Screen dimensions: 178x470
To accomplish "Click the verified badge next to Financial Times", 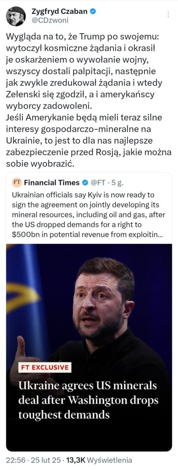I will click(85, 183).
